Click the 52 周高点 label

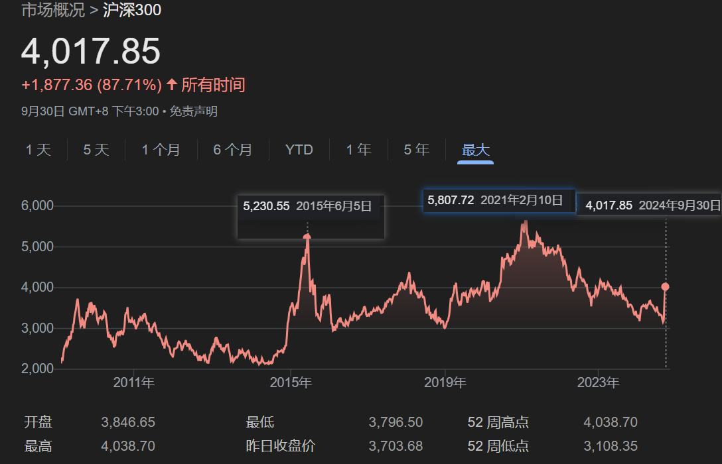pos(498,422)
